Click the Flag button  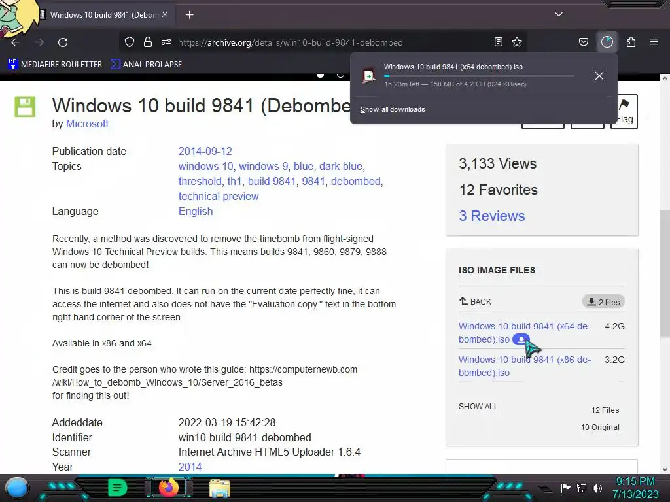(624, 112)
